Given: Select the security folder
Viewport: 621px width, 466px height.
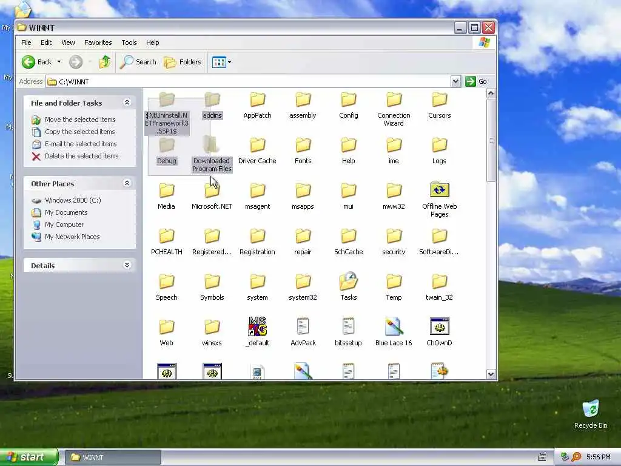Looking at the screenshot, I should 394,242.
